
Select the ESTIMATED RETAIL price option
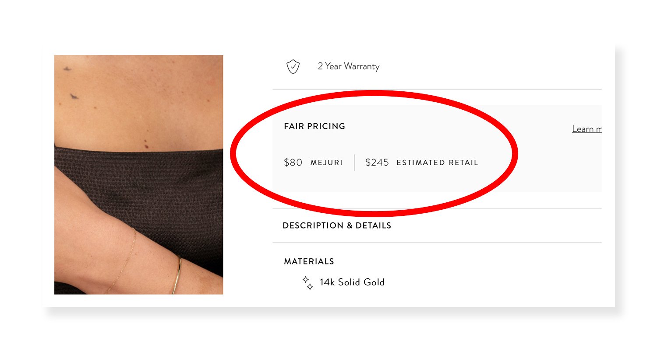click(x=421, y=162)
